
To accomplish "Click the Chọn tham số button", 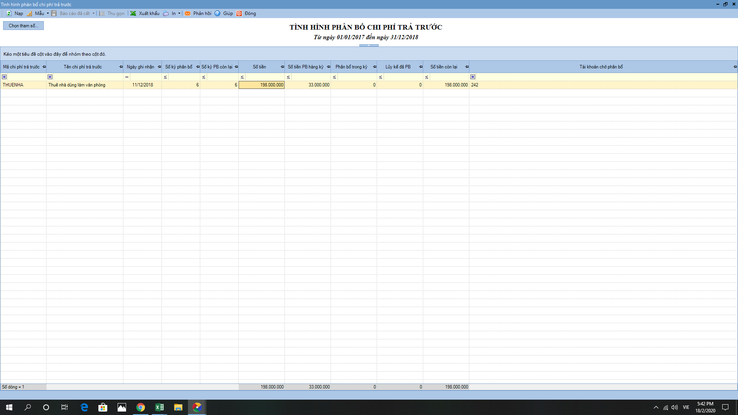I will click(23, 26).
